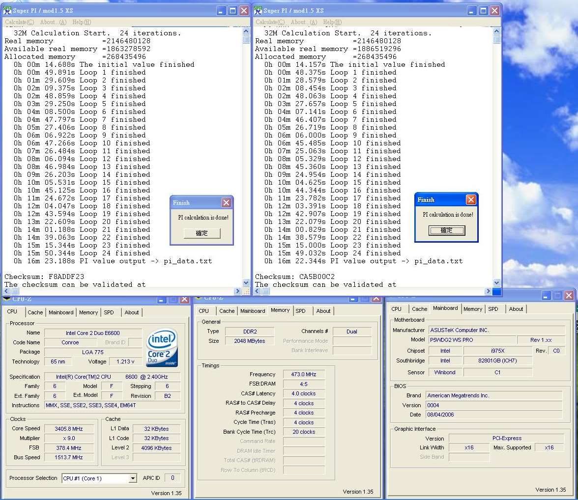Click the memory Frequency value 473.0 MHz
The height and width of the screenshot is (500, 578).
pyautogui.click(x=304, y=374)
